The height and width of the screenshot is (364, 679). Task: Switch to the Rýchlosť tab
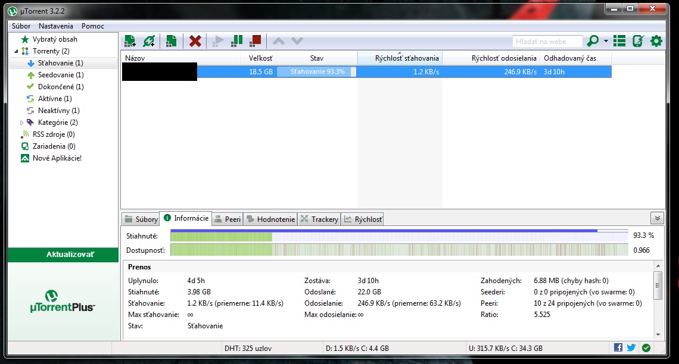pyautogui.click(x=363, y=219)
